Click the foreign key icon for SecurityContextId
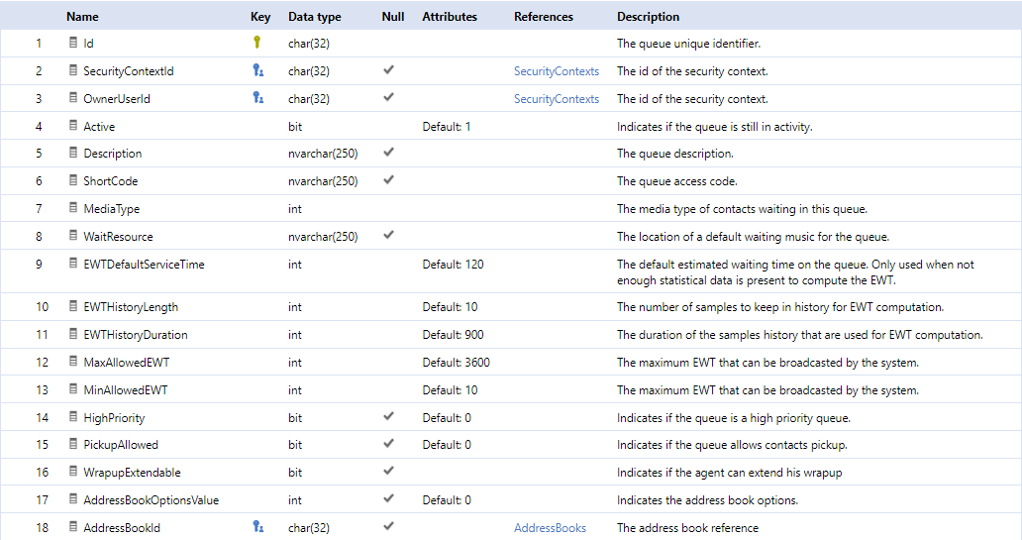This screenshot has width=1022, height=540. 258,69
